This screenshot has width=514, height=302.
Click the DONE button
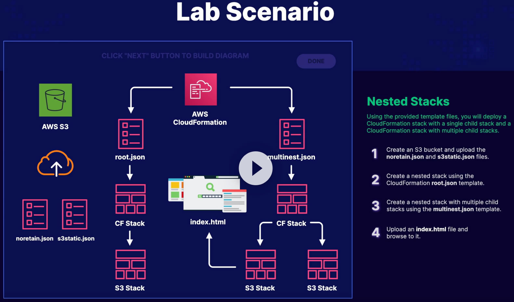coord(316,61)
